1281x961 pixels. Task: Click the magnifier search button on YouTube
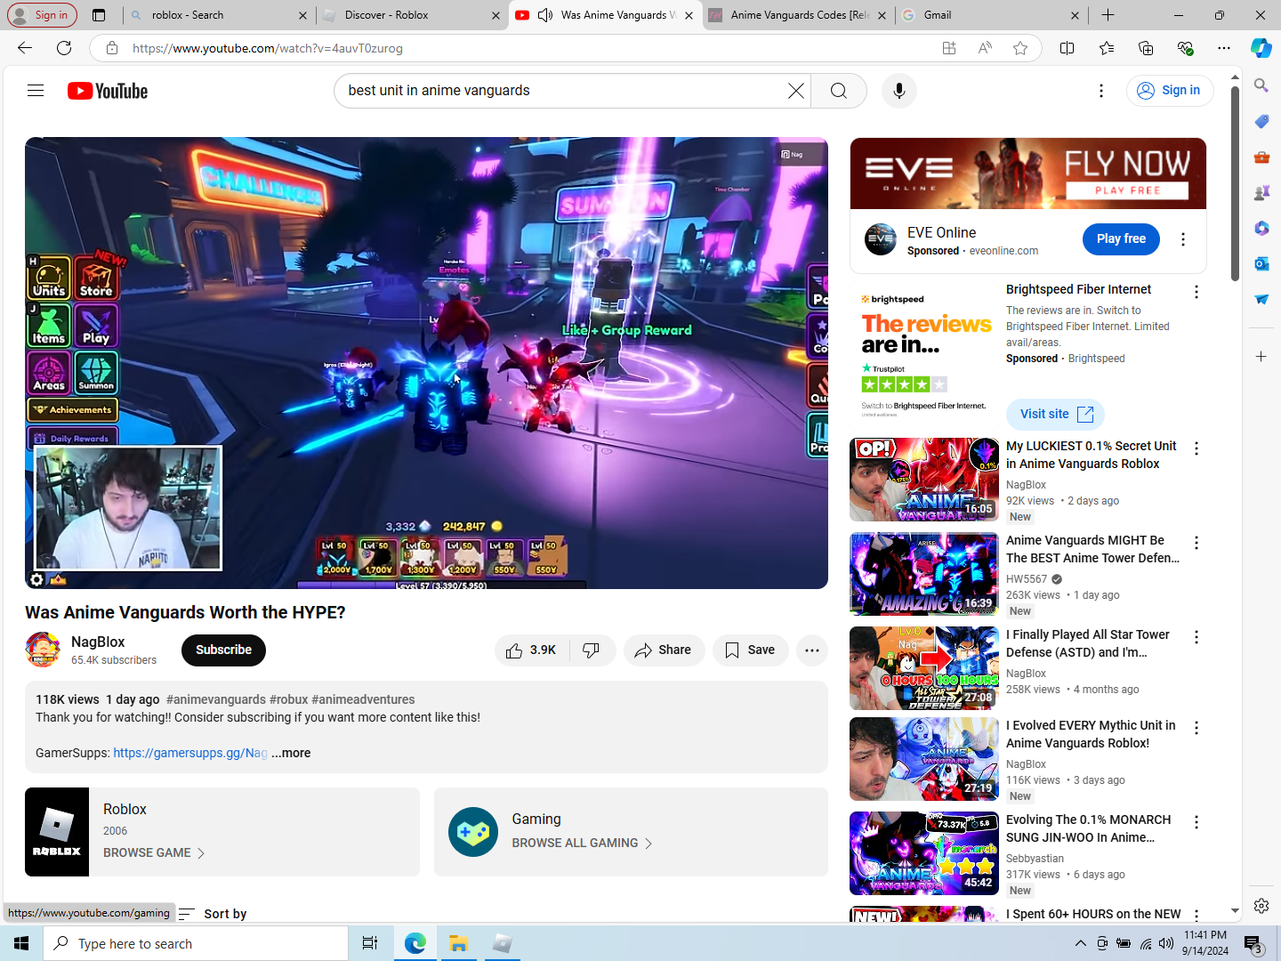point(839,91)
